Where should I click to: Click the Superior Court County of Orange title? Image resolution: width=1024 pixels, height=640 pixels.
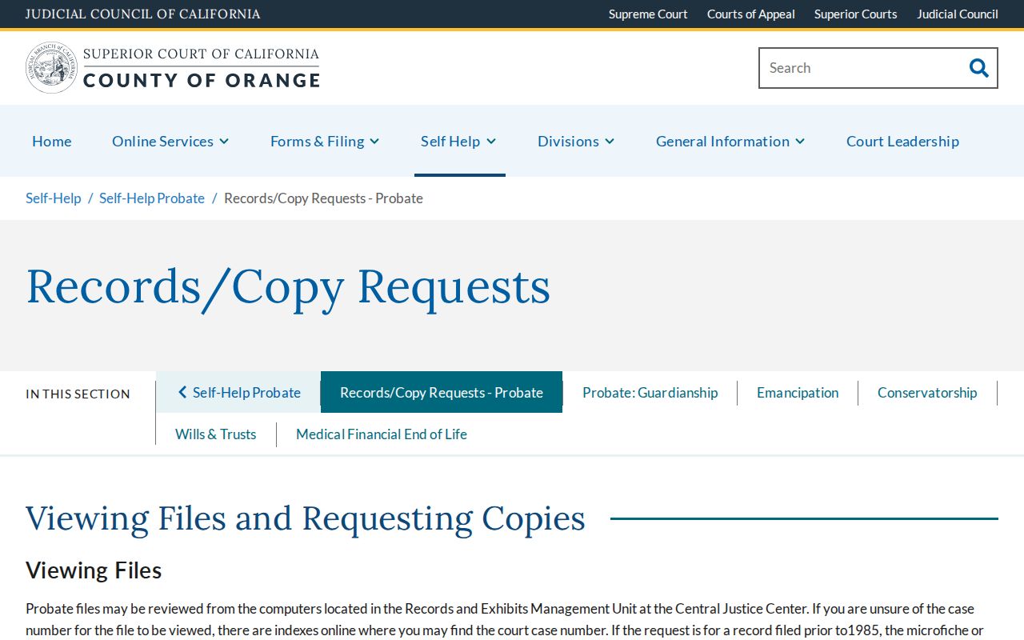pyautogui.click(x=202, y=68)
